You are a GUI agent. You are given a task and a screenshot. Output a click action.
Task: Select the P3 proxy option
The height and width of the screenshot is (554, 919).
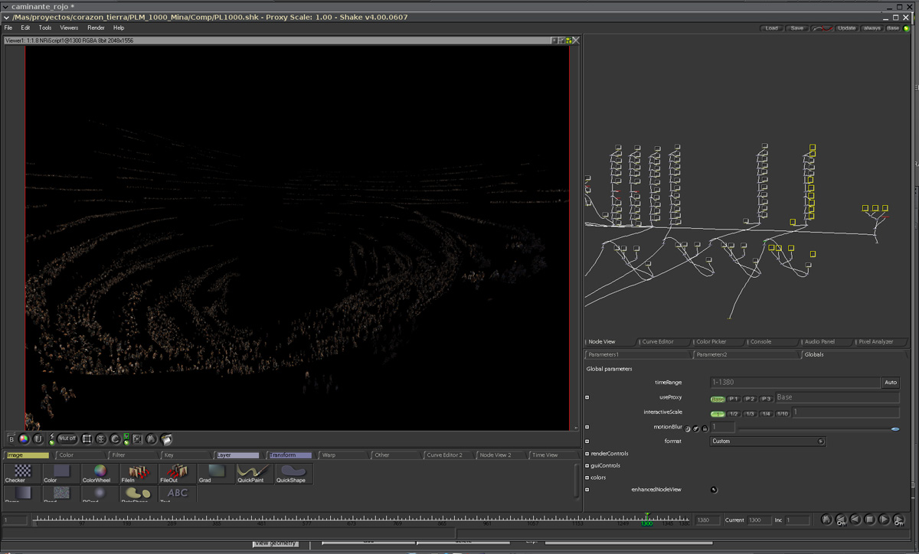(x=766, y=399)
